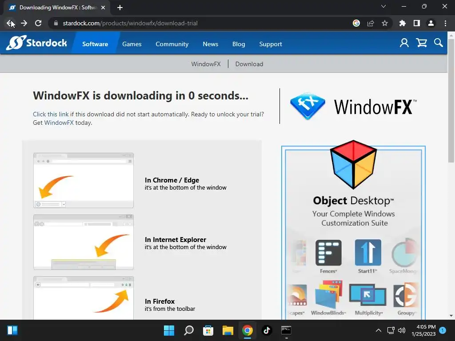Open the clock and date in the taskbar
Viewport: 455px width, 341px height.
click(423, 330)
